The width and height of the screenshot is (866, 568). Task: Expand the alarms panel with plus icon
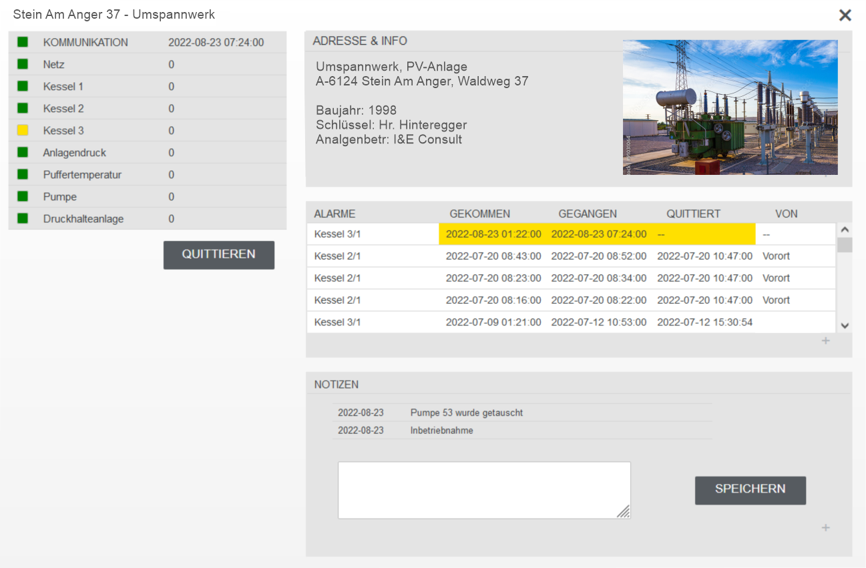pyautogui.click(x=826, y=341)
